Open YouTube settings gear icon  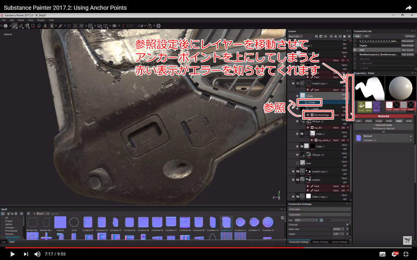tap(395, 254)
